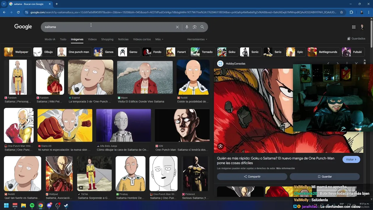373x210 pixels.
Task: Open the Espinof temporada 3 thumbnail
Action: 91,77
